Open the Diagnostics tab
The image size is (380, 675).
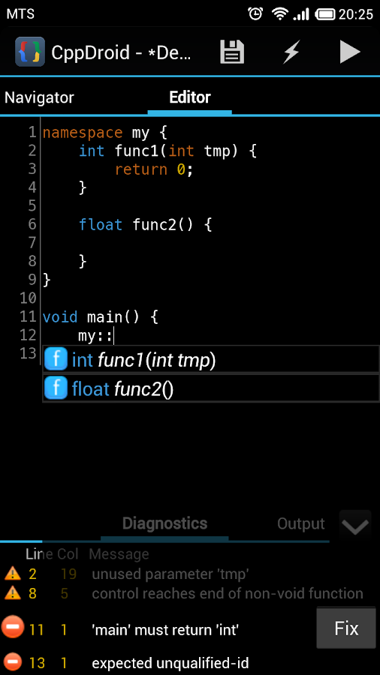[x=164, y=523]
